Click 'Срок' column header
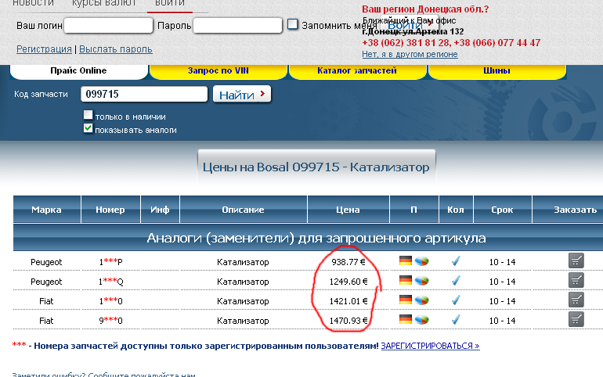This screenshot has width=603, height=377. pyautogui.click(x=502, y=210)
